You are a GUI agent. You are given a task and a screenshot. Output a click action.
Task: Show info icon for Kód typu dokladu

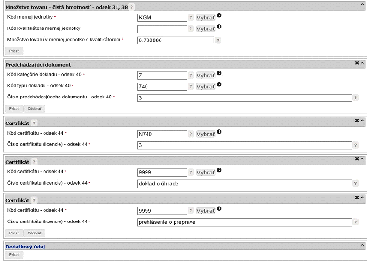(219, 84)
